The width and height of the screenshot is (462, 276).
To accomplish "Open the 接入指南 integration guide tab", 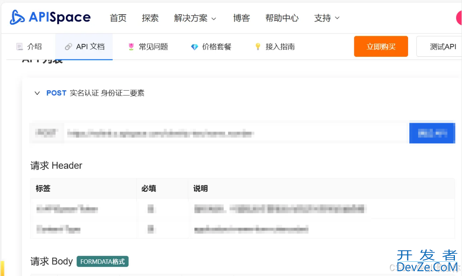I will click(274, 46).
